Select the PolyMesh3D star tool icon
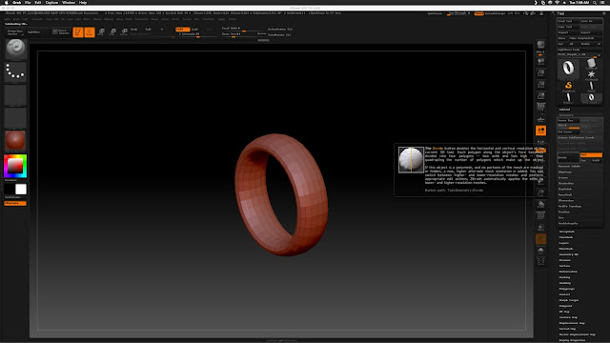The width and height of the screenshot is (610, 343). tap(591, 74)
